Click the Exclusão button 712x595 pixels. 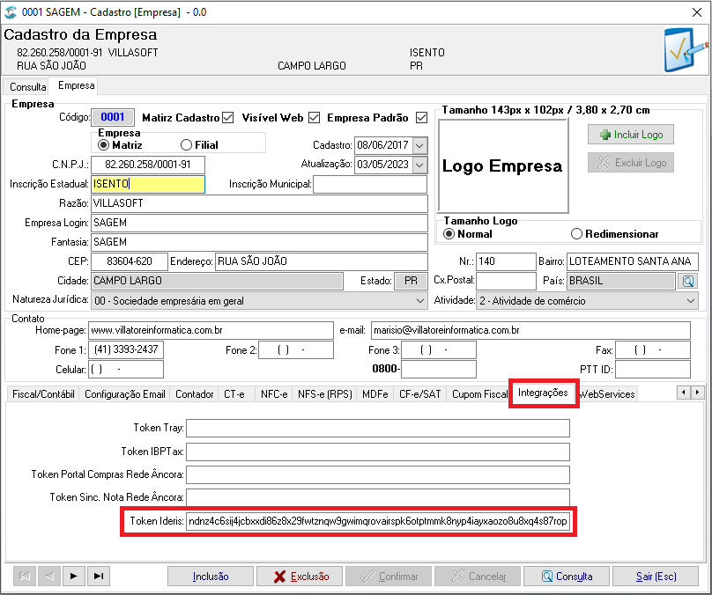point(301,577)
